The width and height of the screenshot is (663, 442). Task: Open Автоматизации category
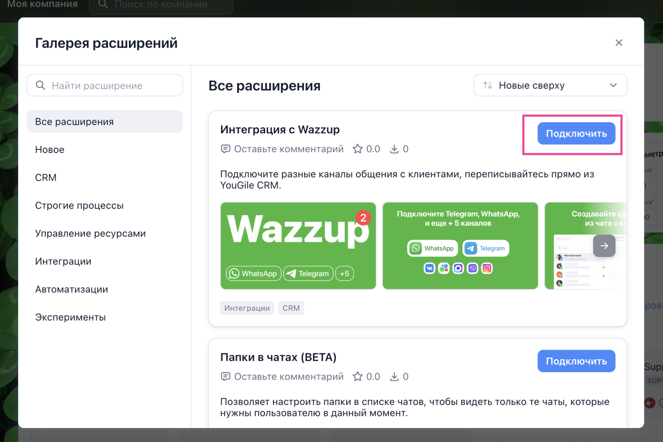pos(71,289)
